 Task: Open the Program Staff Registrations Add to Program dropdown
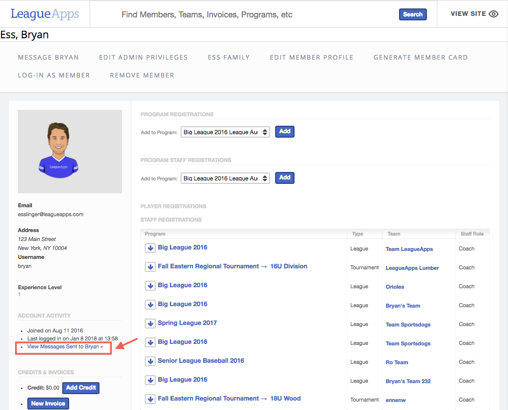coord(225,178)
